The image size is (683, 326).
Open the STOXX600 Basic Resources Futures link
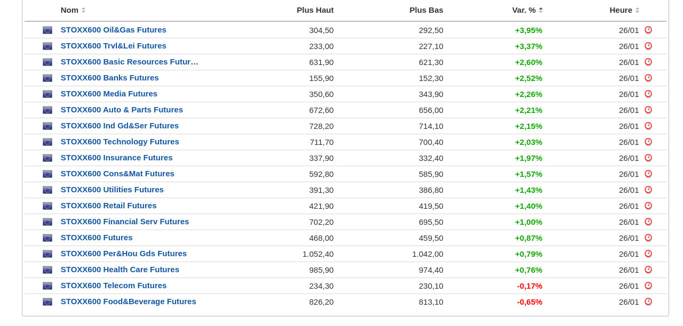(129, 62)
